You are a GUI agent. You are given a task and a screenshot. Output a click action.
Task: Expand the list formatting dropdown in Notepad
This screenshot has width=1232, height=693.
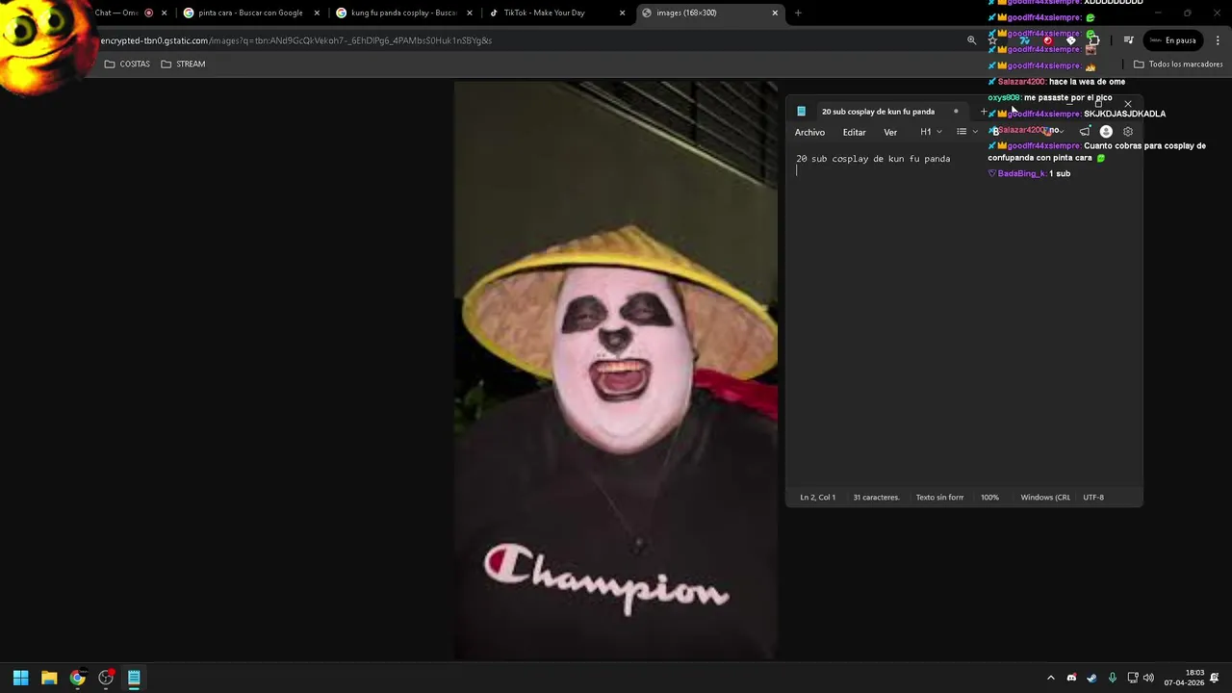point(966,132)
